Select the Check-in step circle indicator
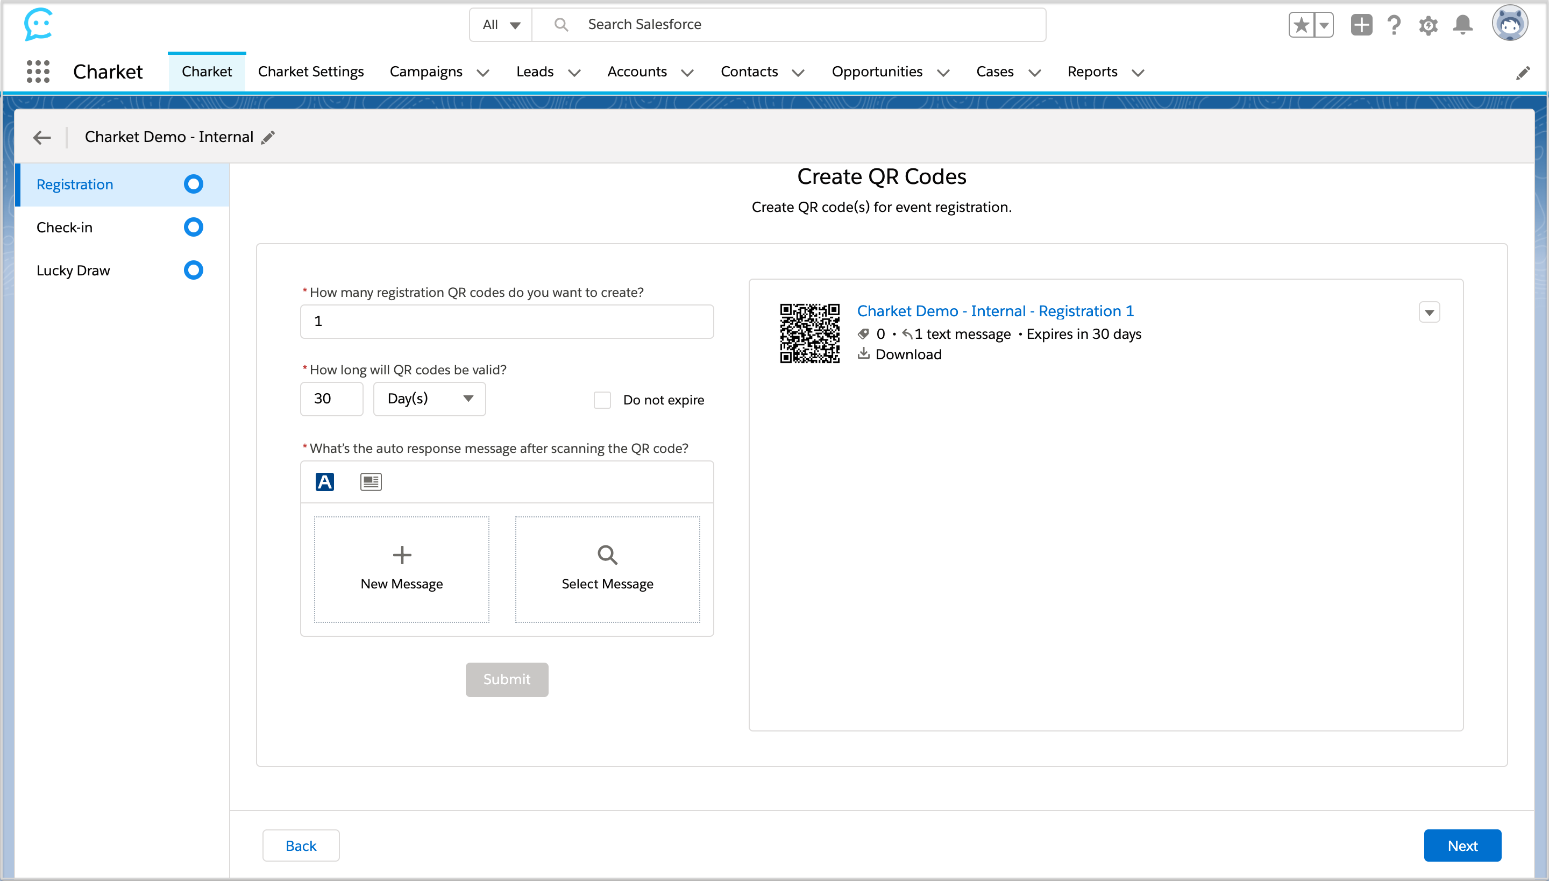 [193, 228]
